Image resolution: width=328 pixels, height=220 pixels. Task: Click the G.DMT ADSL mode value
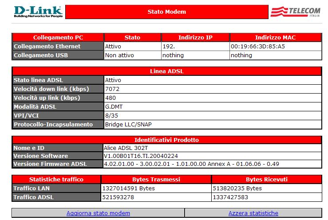[x=115, y=106]
